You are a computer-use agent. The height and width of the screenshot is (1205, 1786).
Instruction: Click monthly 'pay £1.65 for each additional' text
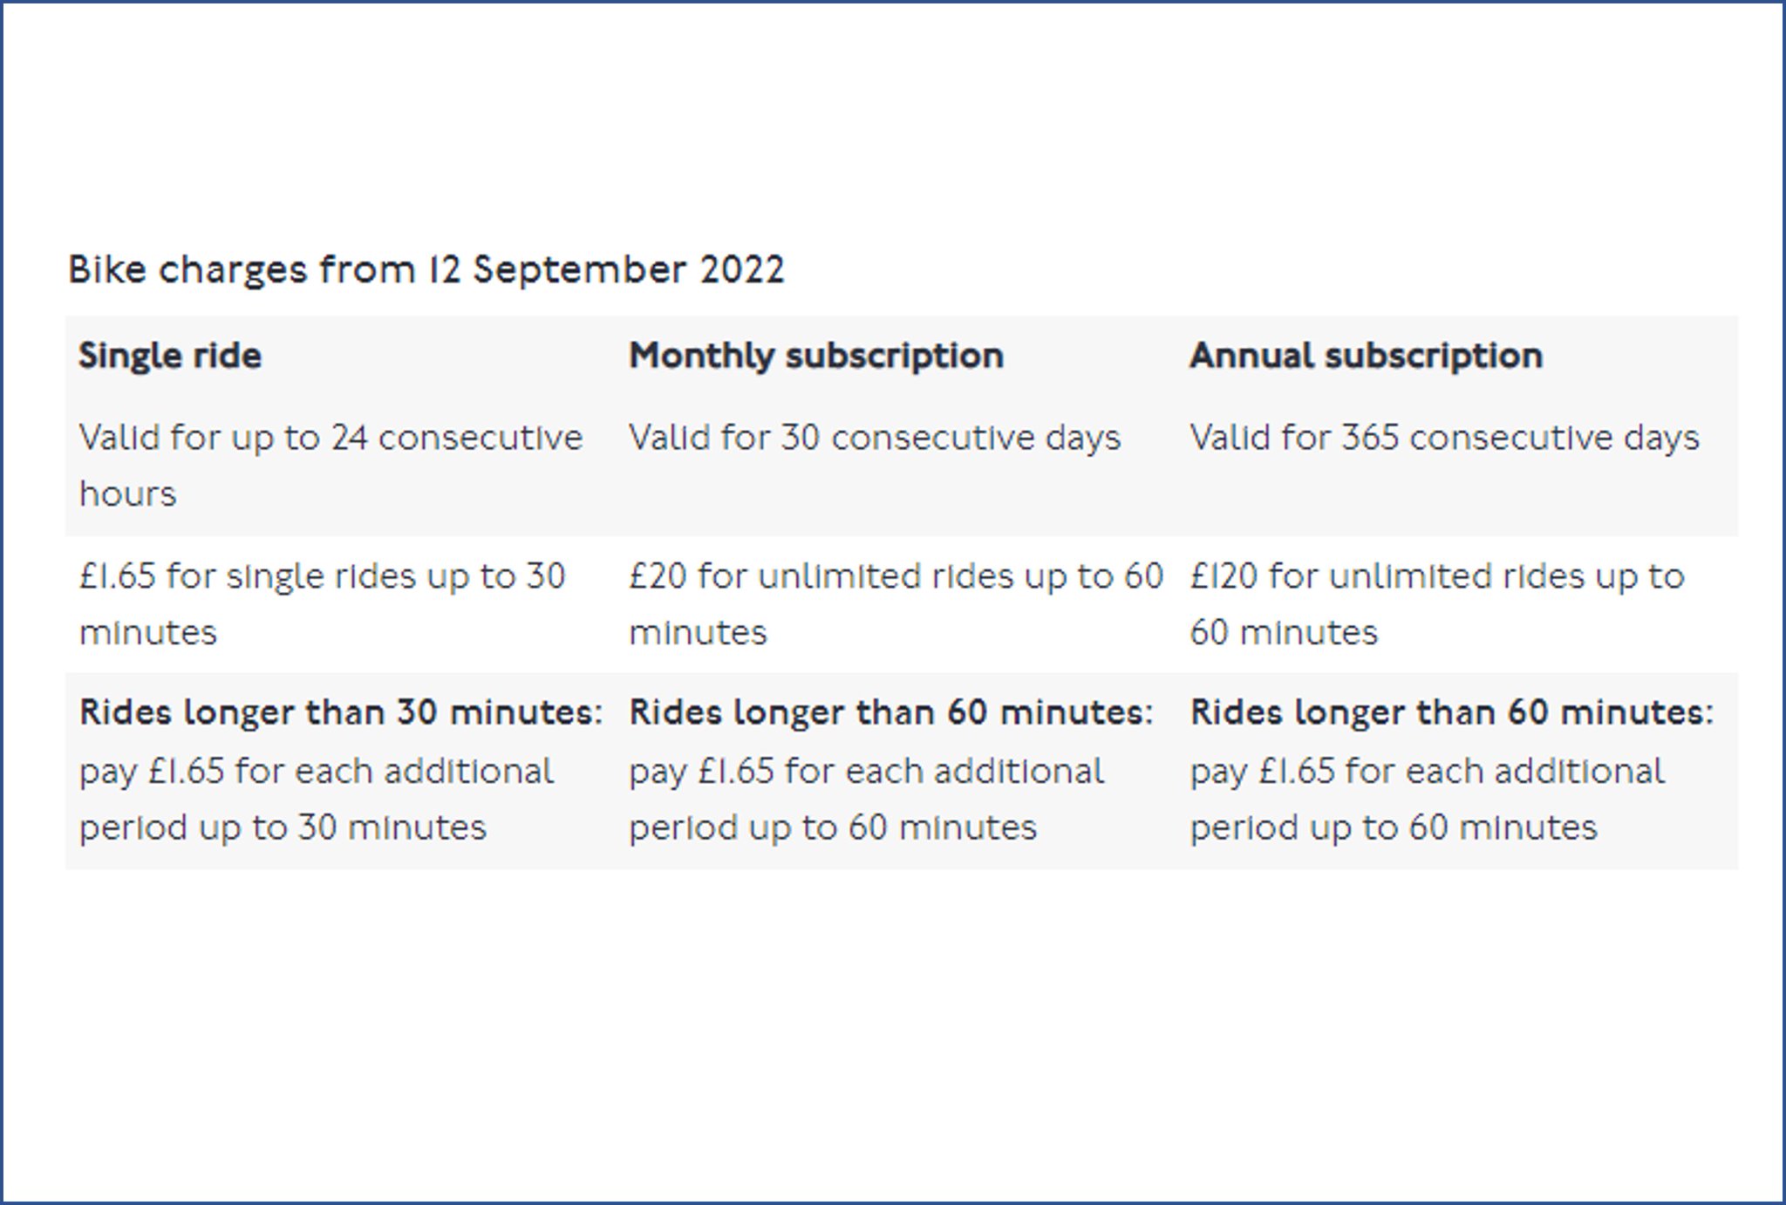point(867,772)
